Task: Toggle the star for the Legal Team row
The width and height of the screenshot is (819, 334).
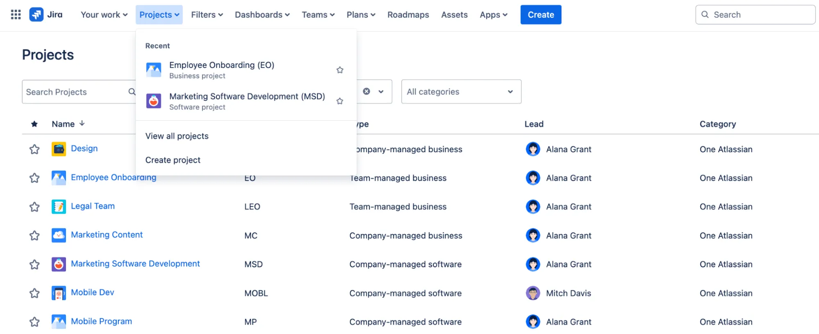Action: pos(34,207)
